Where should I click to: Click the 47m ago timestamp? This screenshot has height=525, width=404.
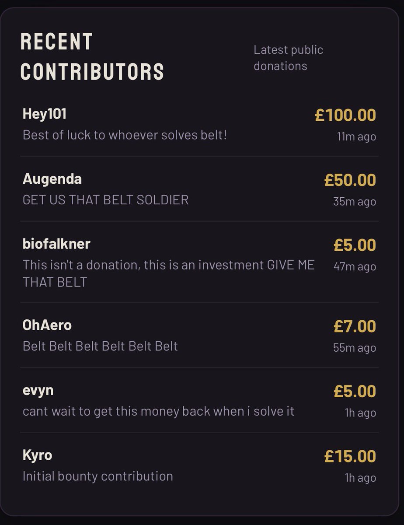(355, 266)
